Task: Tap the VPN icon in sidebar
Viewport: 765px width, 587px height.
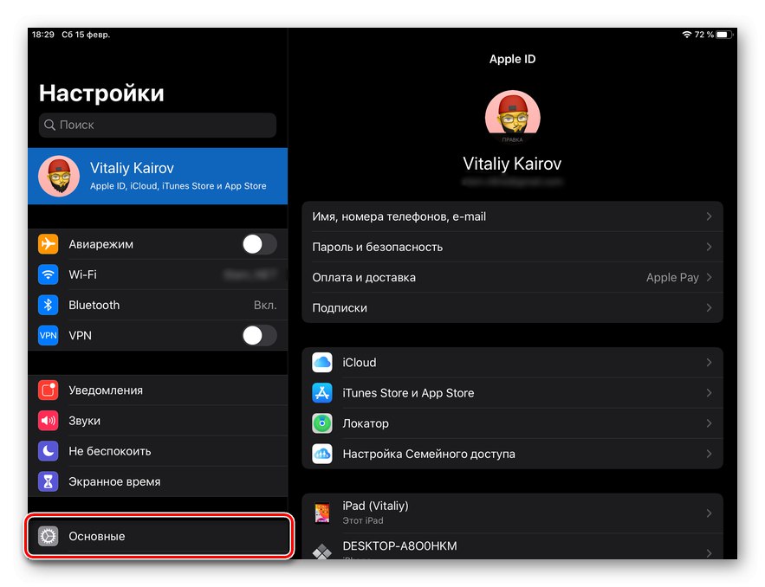Action: (48, 335)
